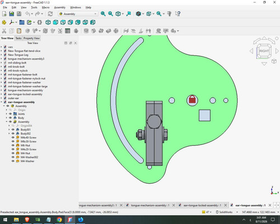Click the Save document toolbar icon

click(x=19, y=14)
